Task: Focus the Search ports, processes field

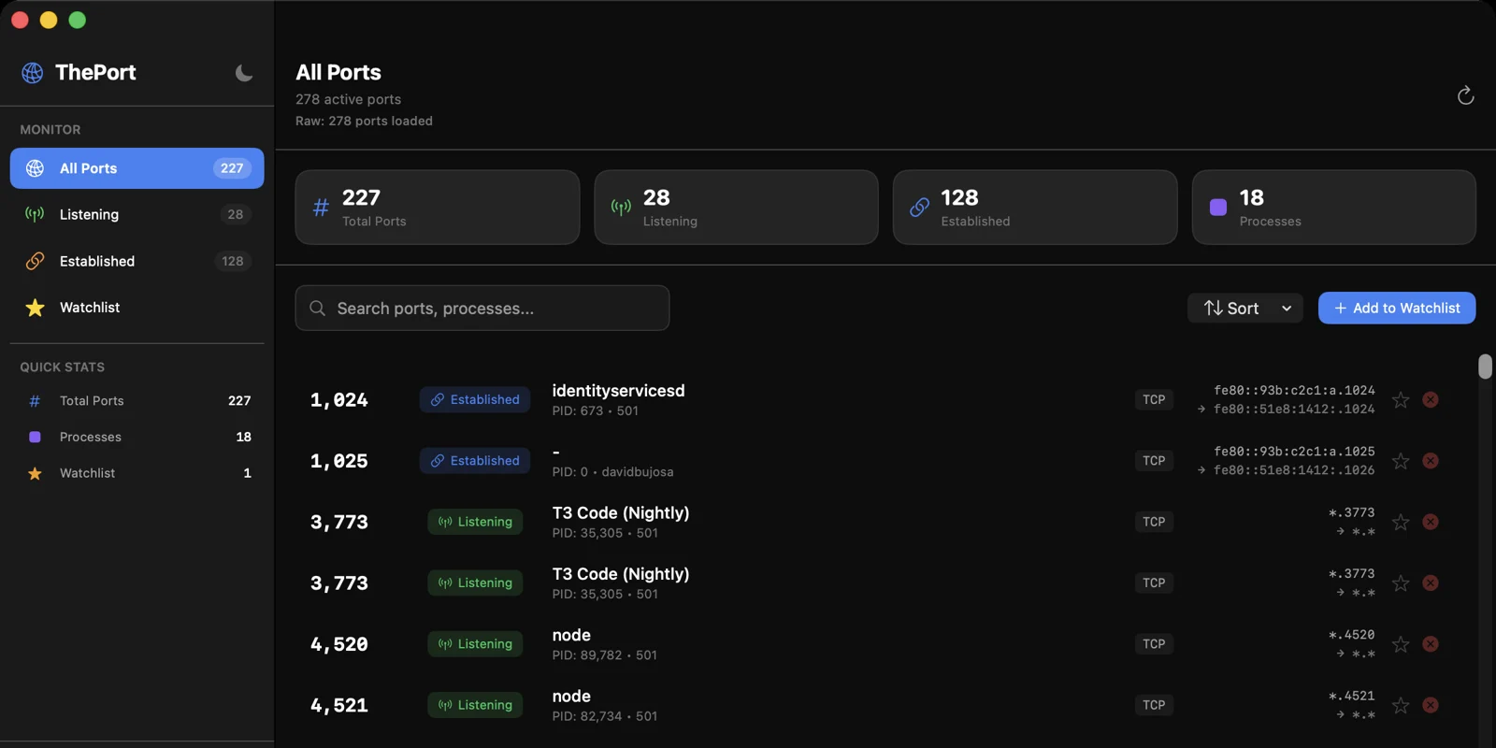Action: (482, 308)
